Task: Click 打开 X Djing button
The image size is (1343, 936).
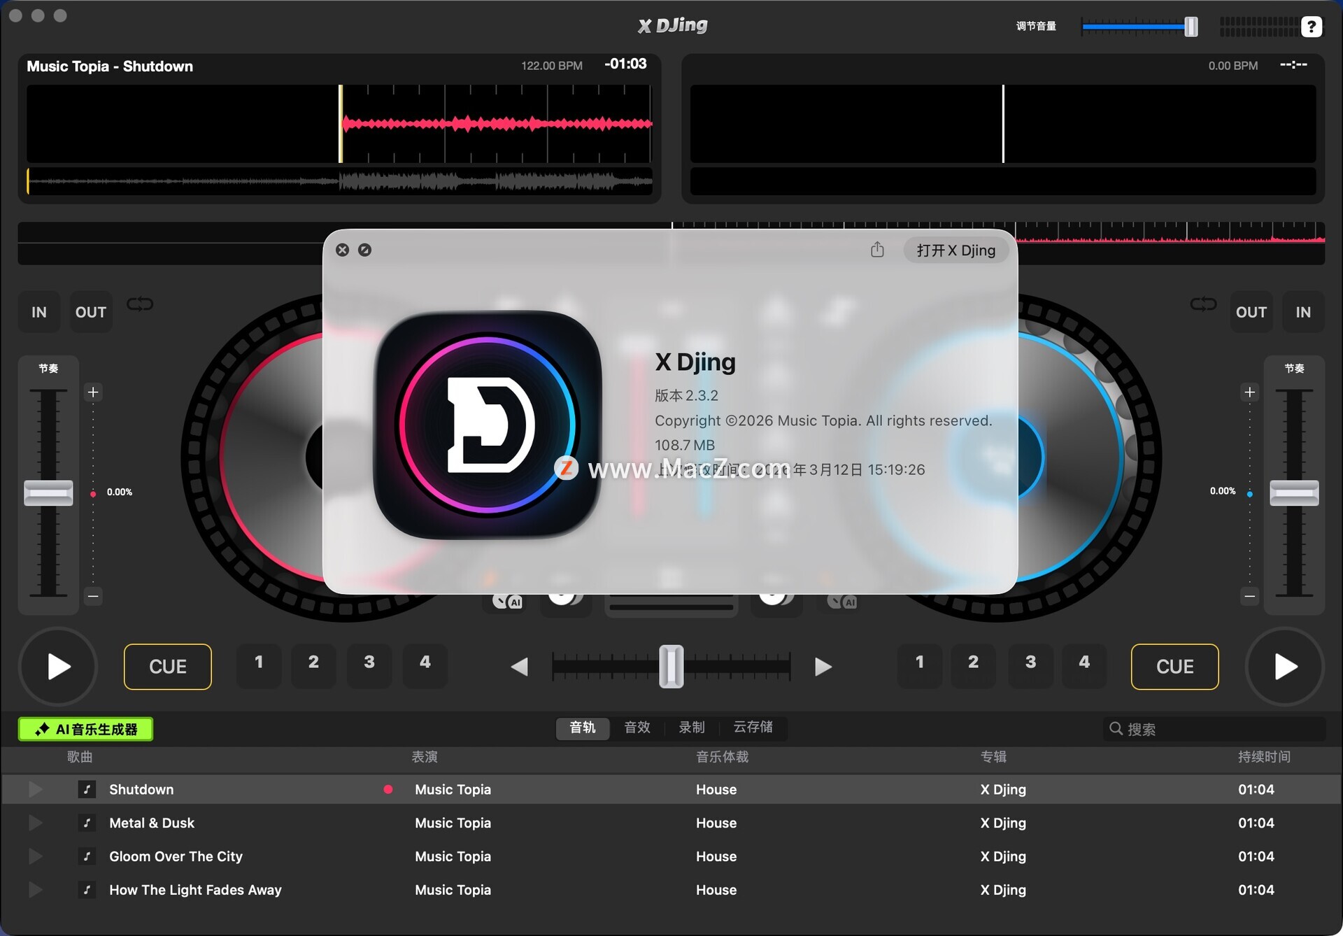Action: [955, 250]
